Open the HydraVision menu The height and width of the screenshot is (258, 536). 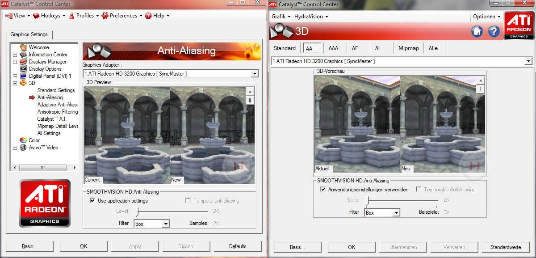point(311,17)
